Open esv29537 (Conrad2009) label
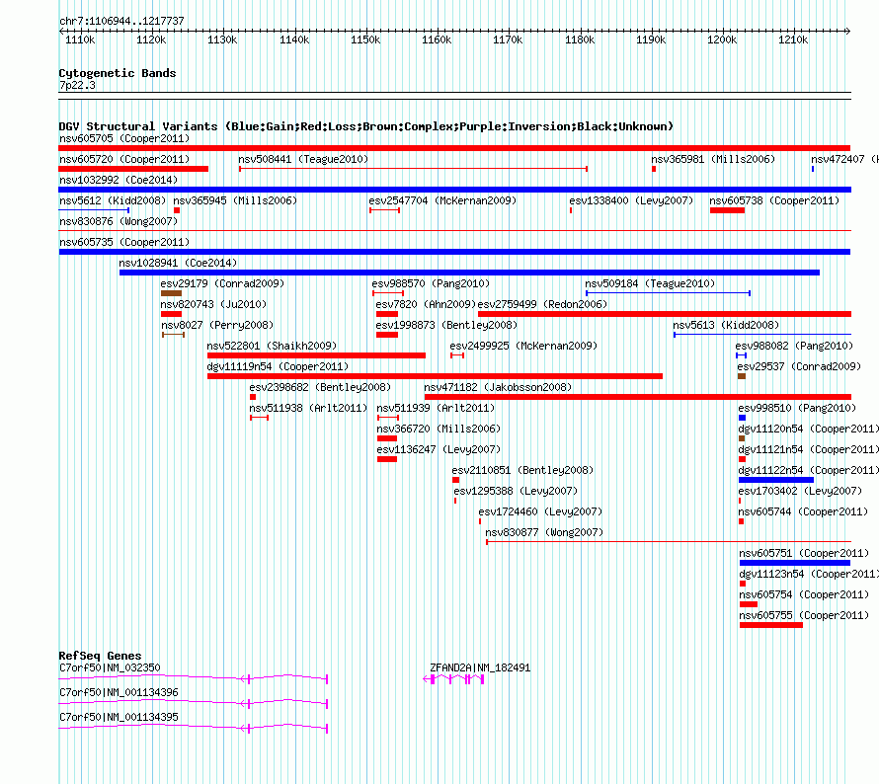 799,366
